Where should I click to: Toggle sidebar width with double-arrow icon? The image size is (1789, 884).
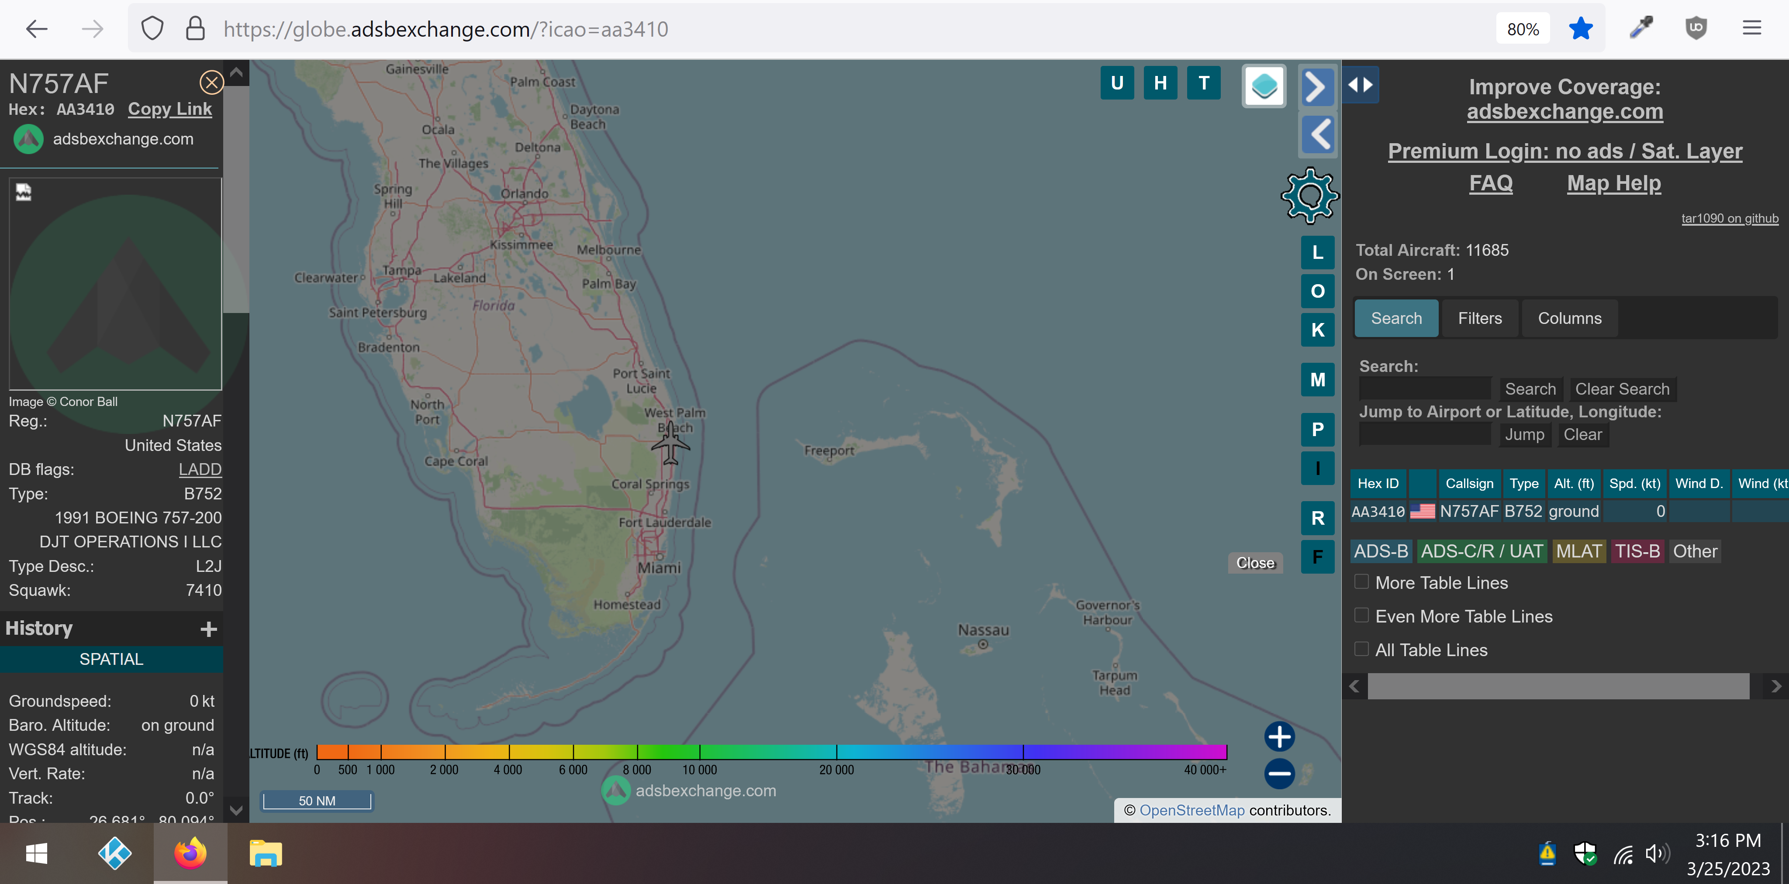[x=1361, y=85]
